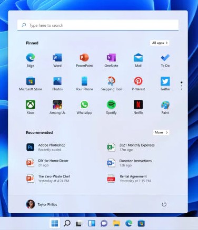Viewport: 198px width, 230px height.
Task: Open recommended Adobe Photoshop item
Action: pyautogui.click(x=46, y=147)
